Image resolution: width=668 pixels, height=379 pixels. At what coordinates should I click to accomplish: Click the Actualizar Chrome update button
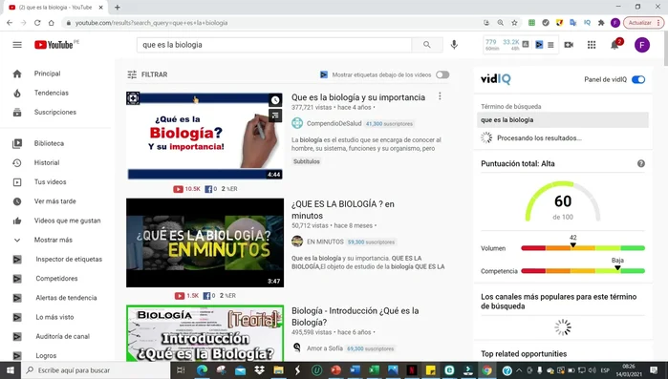point(639,23)
